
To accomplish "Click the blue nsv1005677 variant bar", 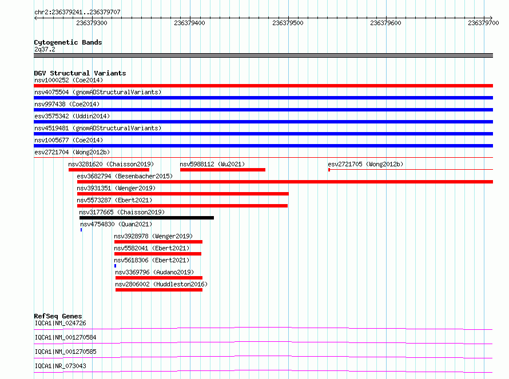I will pyautogui.click(x=263, y=146).
